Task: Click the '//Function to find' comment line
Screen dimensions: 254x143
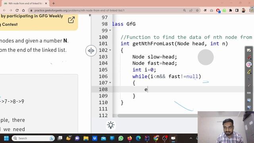Action: point(186,37)
